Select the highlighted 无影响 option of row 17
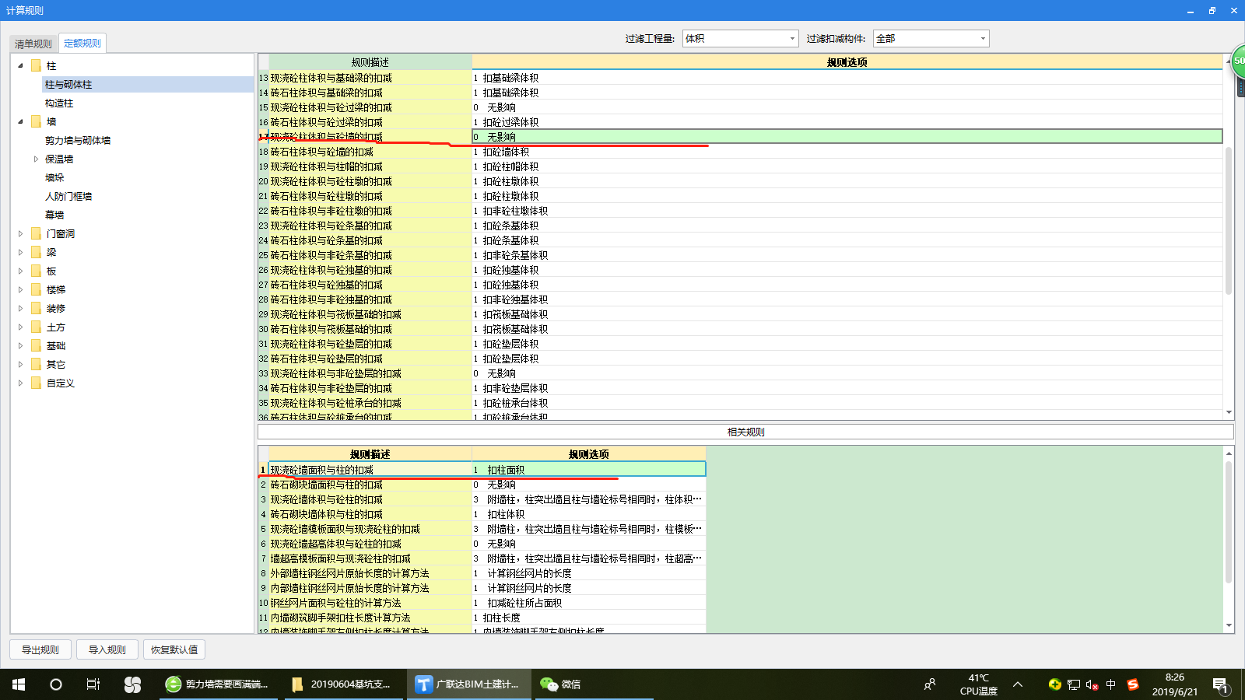 (x=847, y=137)
